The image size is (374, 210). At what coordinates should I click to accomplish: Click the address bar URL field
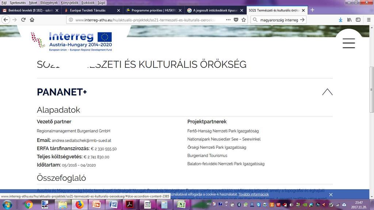tap(145, 20)
